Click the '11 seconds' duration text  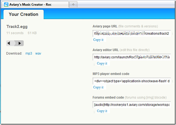pos(15,33)
